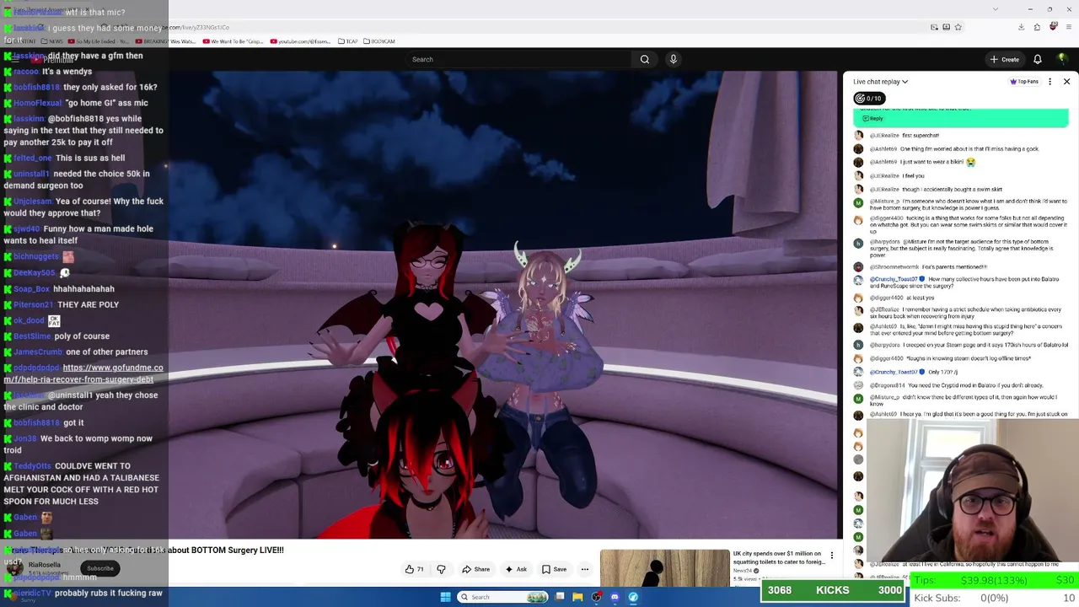Viewport: 1079px width, 607px height.
Task: Open browser extensions icon
Action: click(x=1037, y=27)
